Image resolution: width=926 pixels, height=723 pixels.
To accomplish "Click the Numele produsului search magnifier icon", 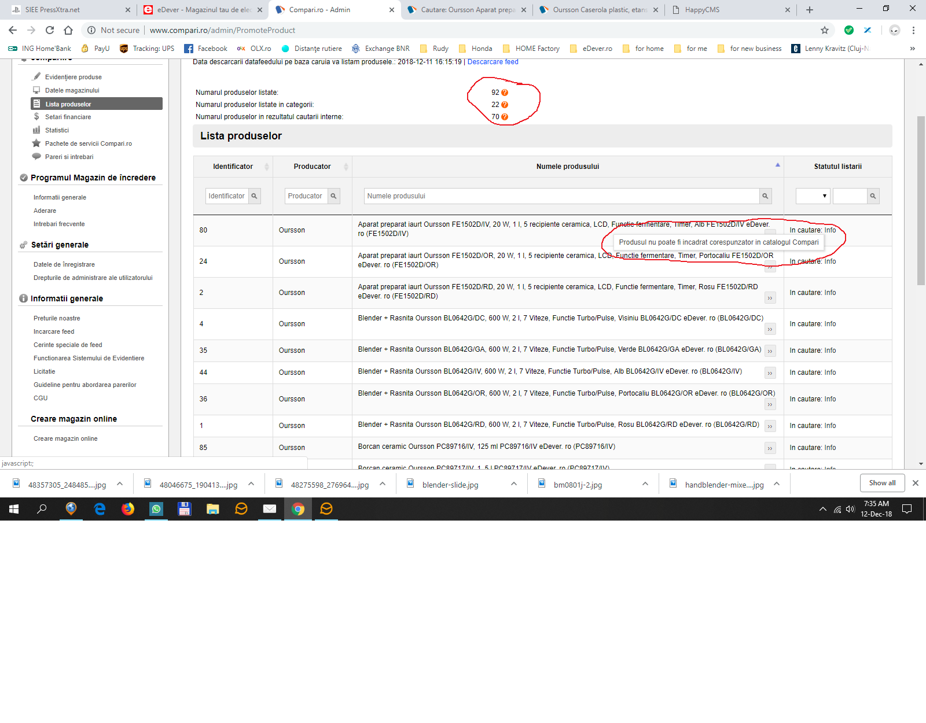I will (x=765, y=196).
